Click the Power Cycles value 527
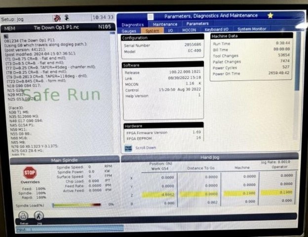Screen dimensions: 308x237 pyautogui.click(x=286, y=67)
